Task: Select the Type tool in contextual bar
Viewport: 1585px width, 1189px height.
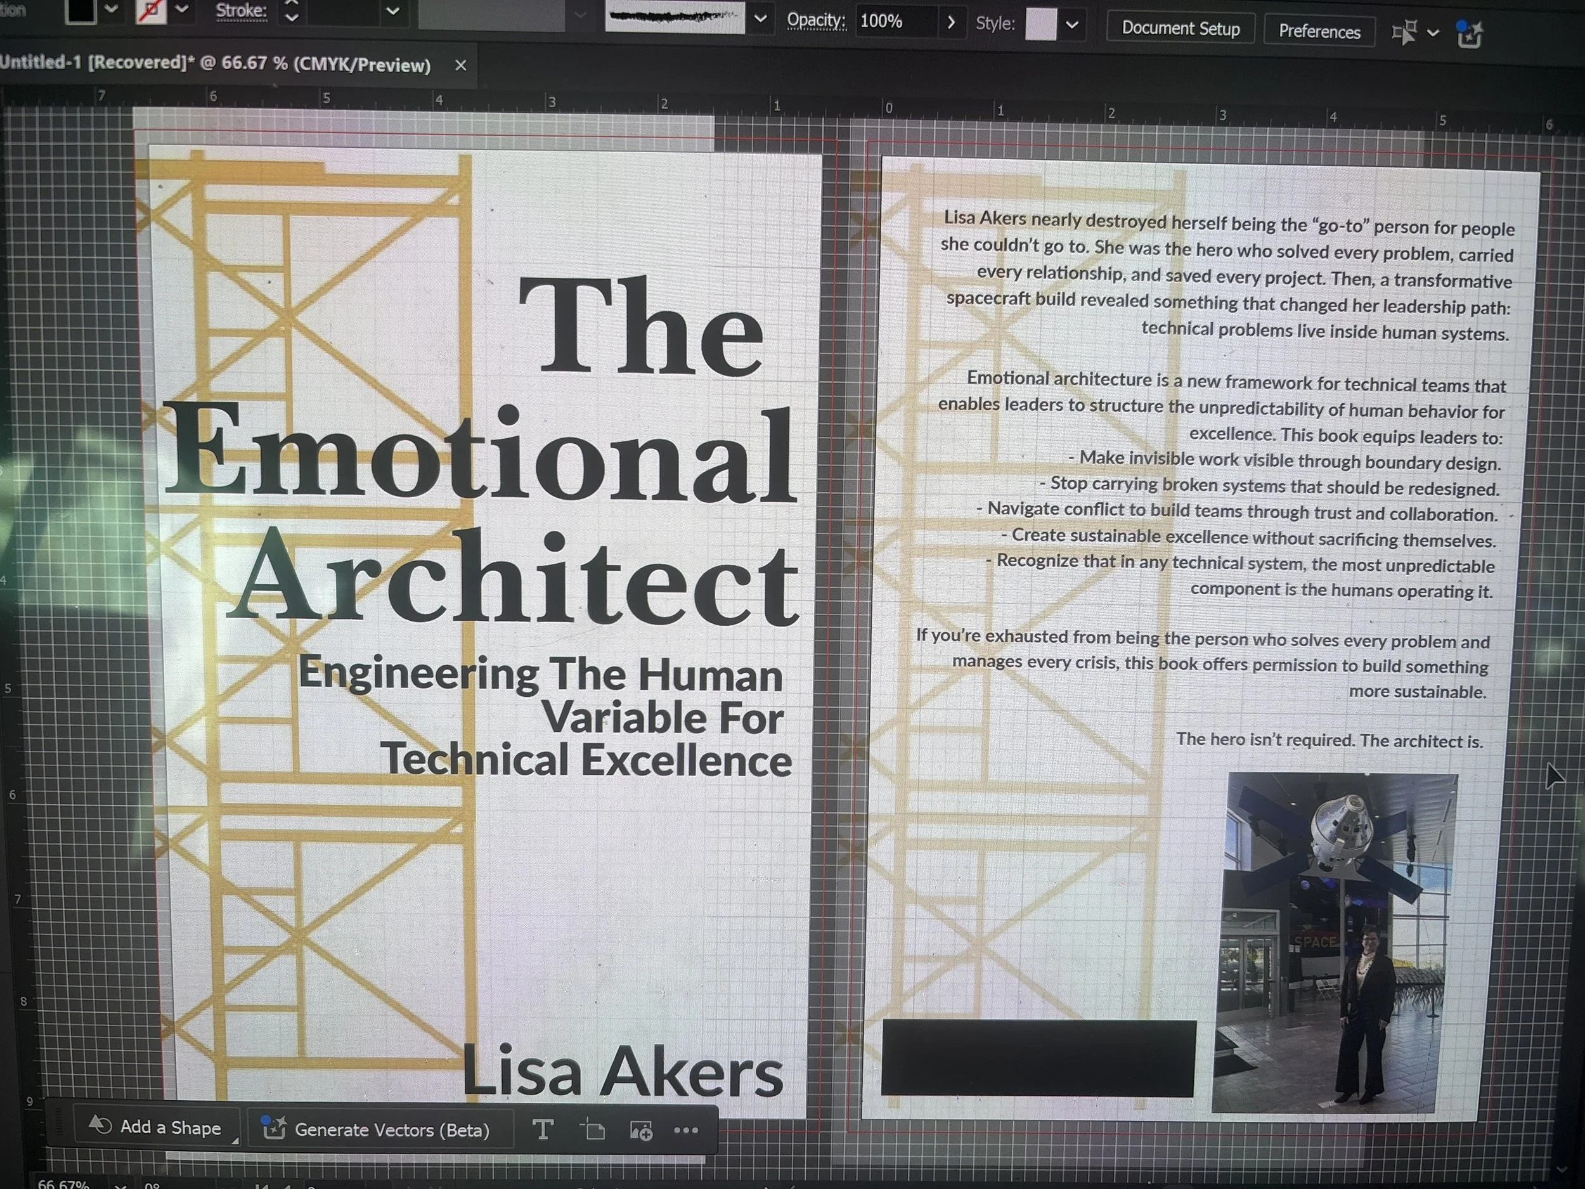Action: [543, 1130]
